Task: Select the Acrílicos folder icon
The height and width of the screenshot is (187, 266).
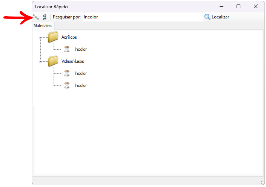Action: click(53, 37)
